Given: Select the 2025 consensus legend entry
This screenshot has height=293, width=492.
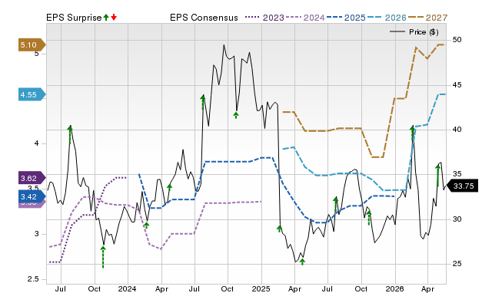Looking at the screenshot, I should point(346,18).
